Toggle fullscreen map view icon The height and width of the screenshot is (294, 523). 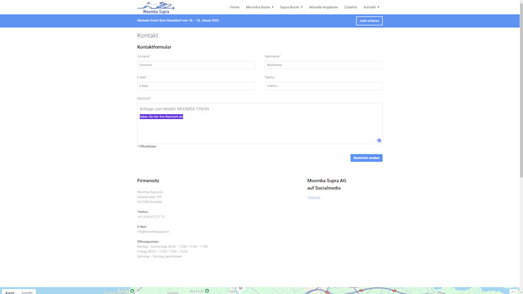(513, 292)
